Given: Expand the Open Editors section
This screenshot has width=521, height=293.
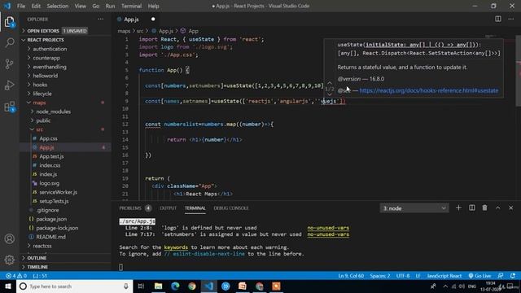Looking at the screenshot, I should click(65, 31).
